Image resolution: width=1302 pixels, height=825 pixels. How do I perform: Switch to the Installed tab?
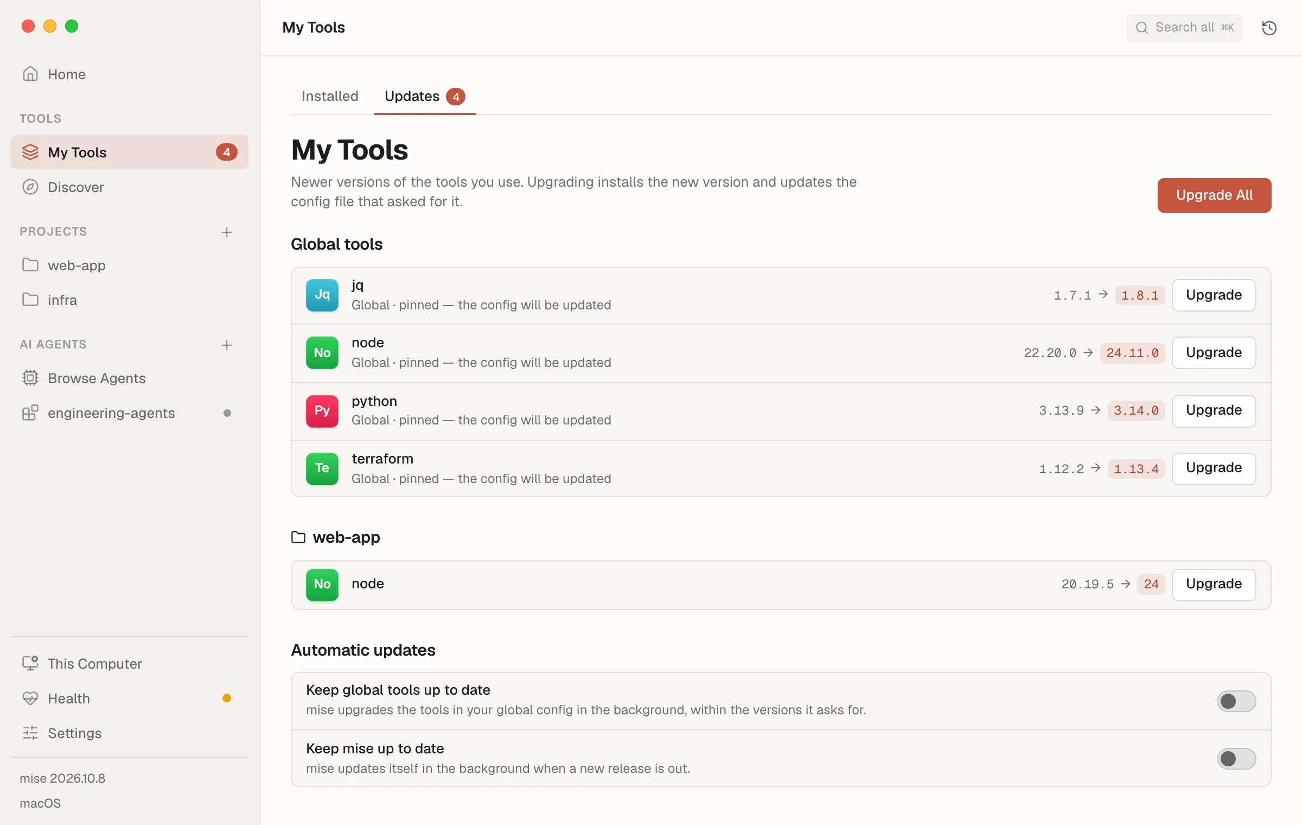[330, 96]
